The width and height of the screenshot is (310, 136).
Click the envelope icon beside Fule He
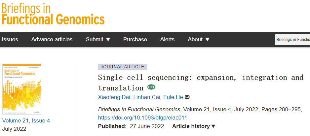(187, 97)
